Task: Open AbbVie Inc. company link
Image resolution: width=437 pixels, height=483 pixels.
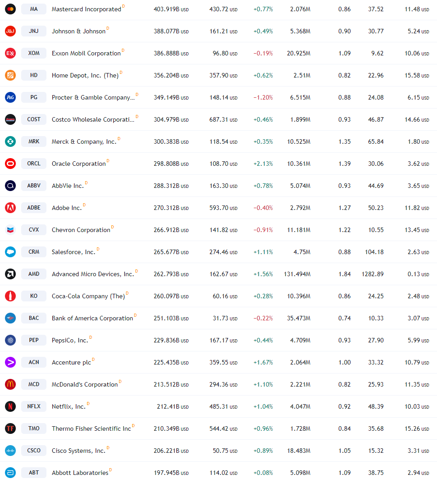Action: point(68,186)
